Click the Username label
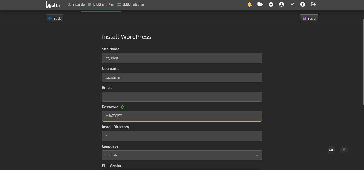Viewport: 364px width, 170px height. (x=111, y=69)
